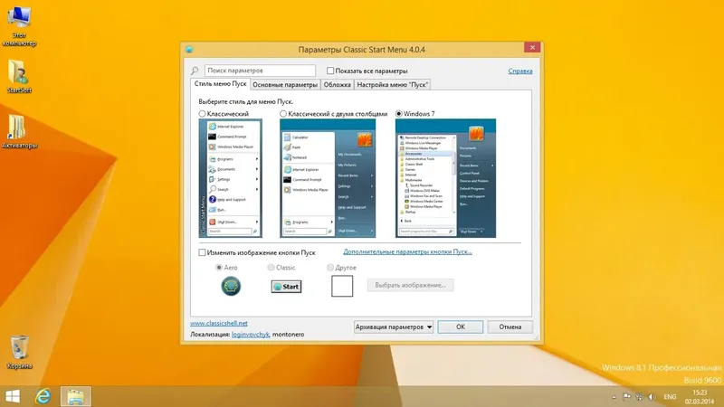Open the Этот компьютер desktop icon
724x407 pixels.
click(19, 26)
